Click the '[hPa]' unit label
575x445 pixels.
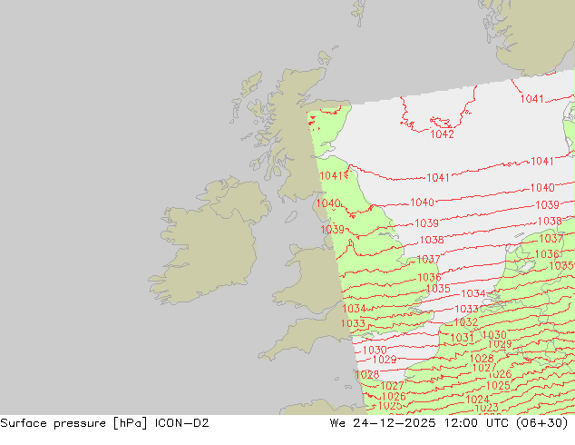(x=130, y=423)
